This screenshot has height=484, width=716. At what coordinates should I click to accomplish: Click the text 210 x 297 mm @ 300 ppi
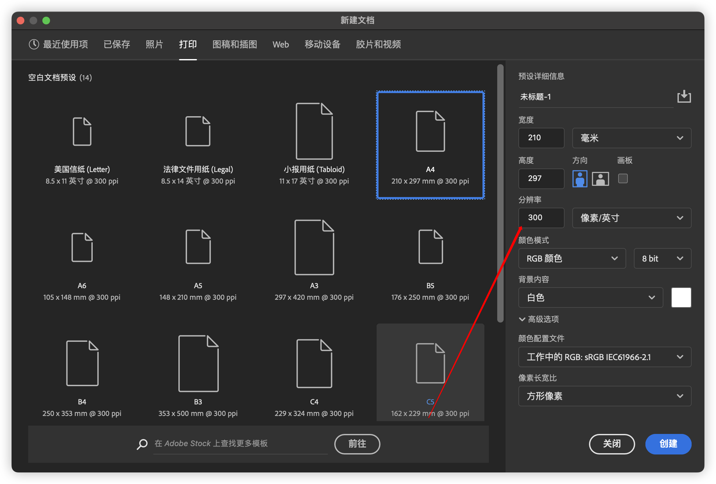(430, 181)
